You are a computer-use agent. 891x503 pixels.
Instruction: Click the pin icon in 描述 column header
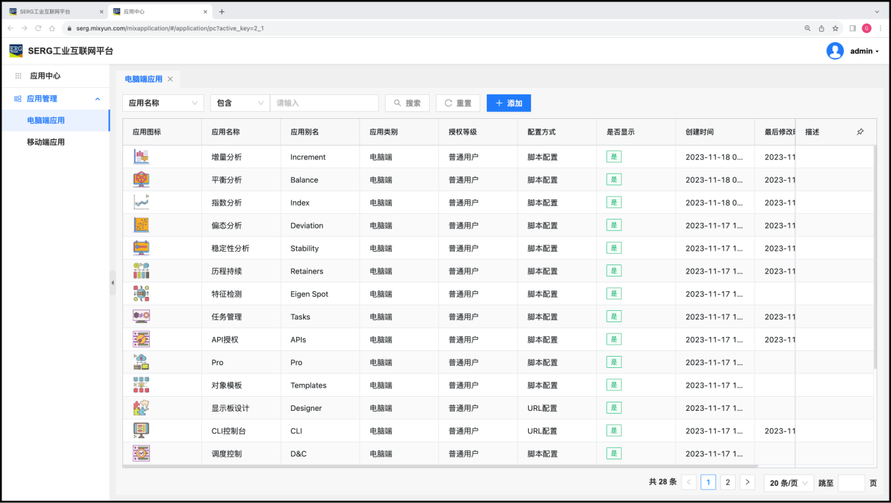pyautogui.click(x=859, y=132)
